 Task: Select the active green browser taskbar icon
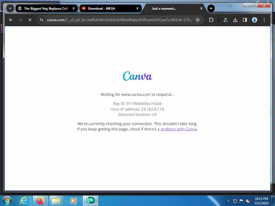(91, 201)
